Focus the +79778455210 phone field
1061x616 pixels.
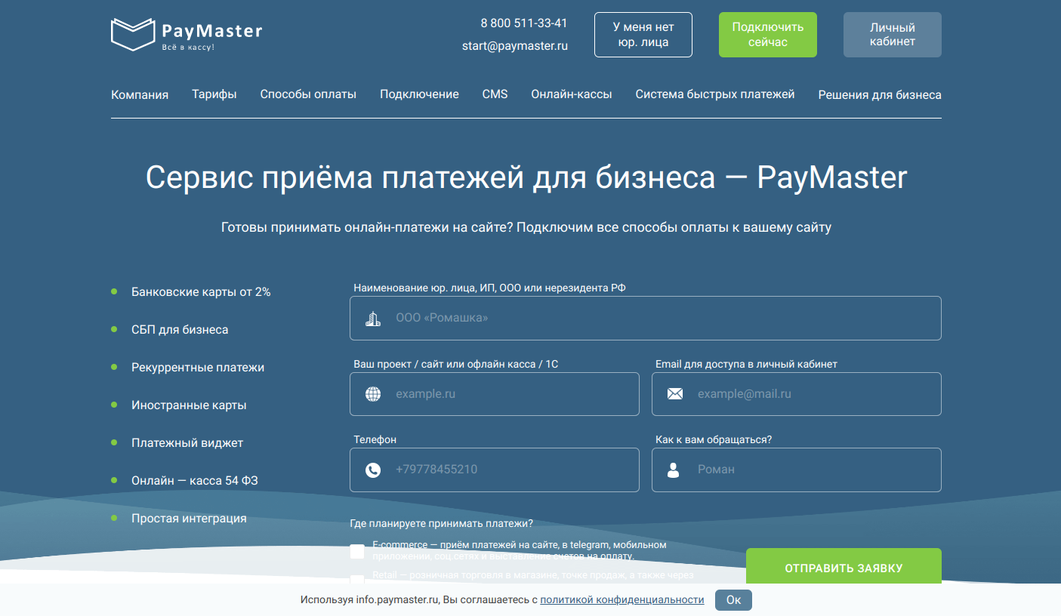pos(495,470)
